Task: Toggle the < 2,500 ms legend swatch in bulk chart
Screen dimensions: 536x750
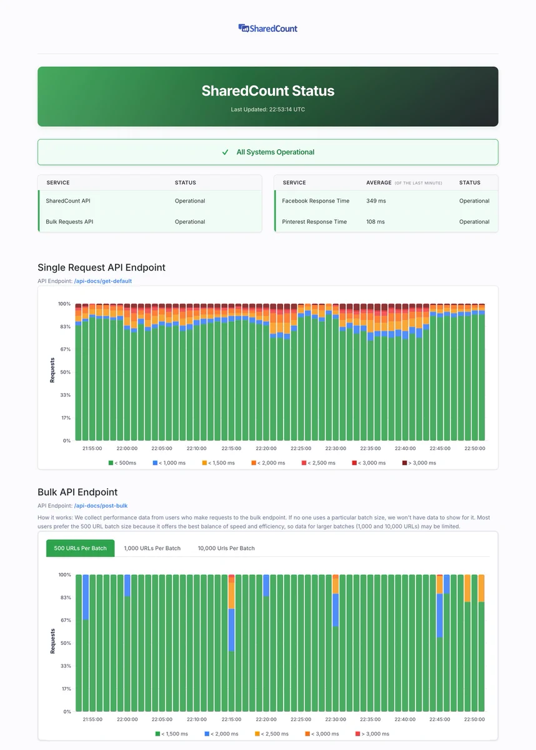Action: pos(257,734)
